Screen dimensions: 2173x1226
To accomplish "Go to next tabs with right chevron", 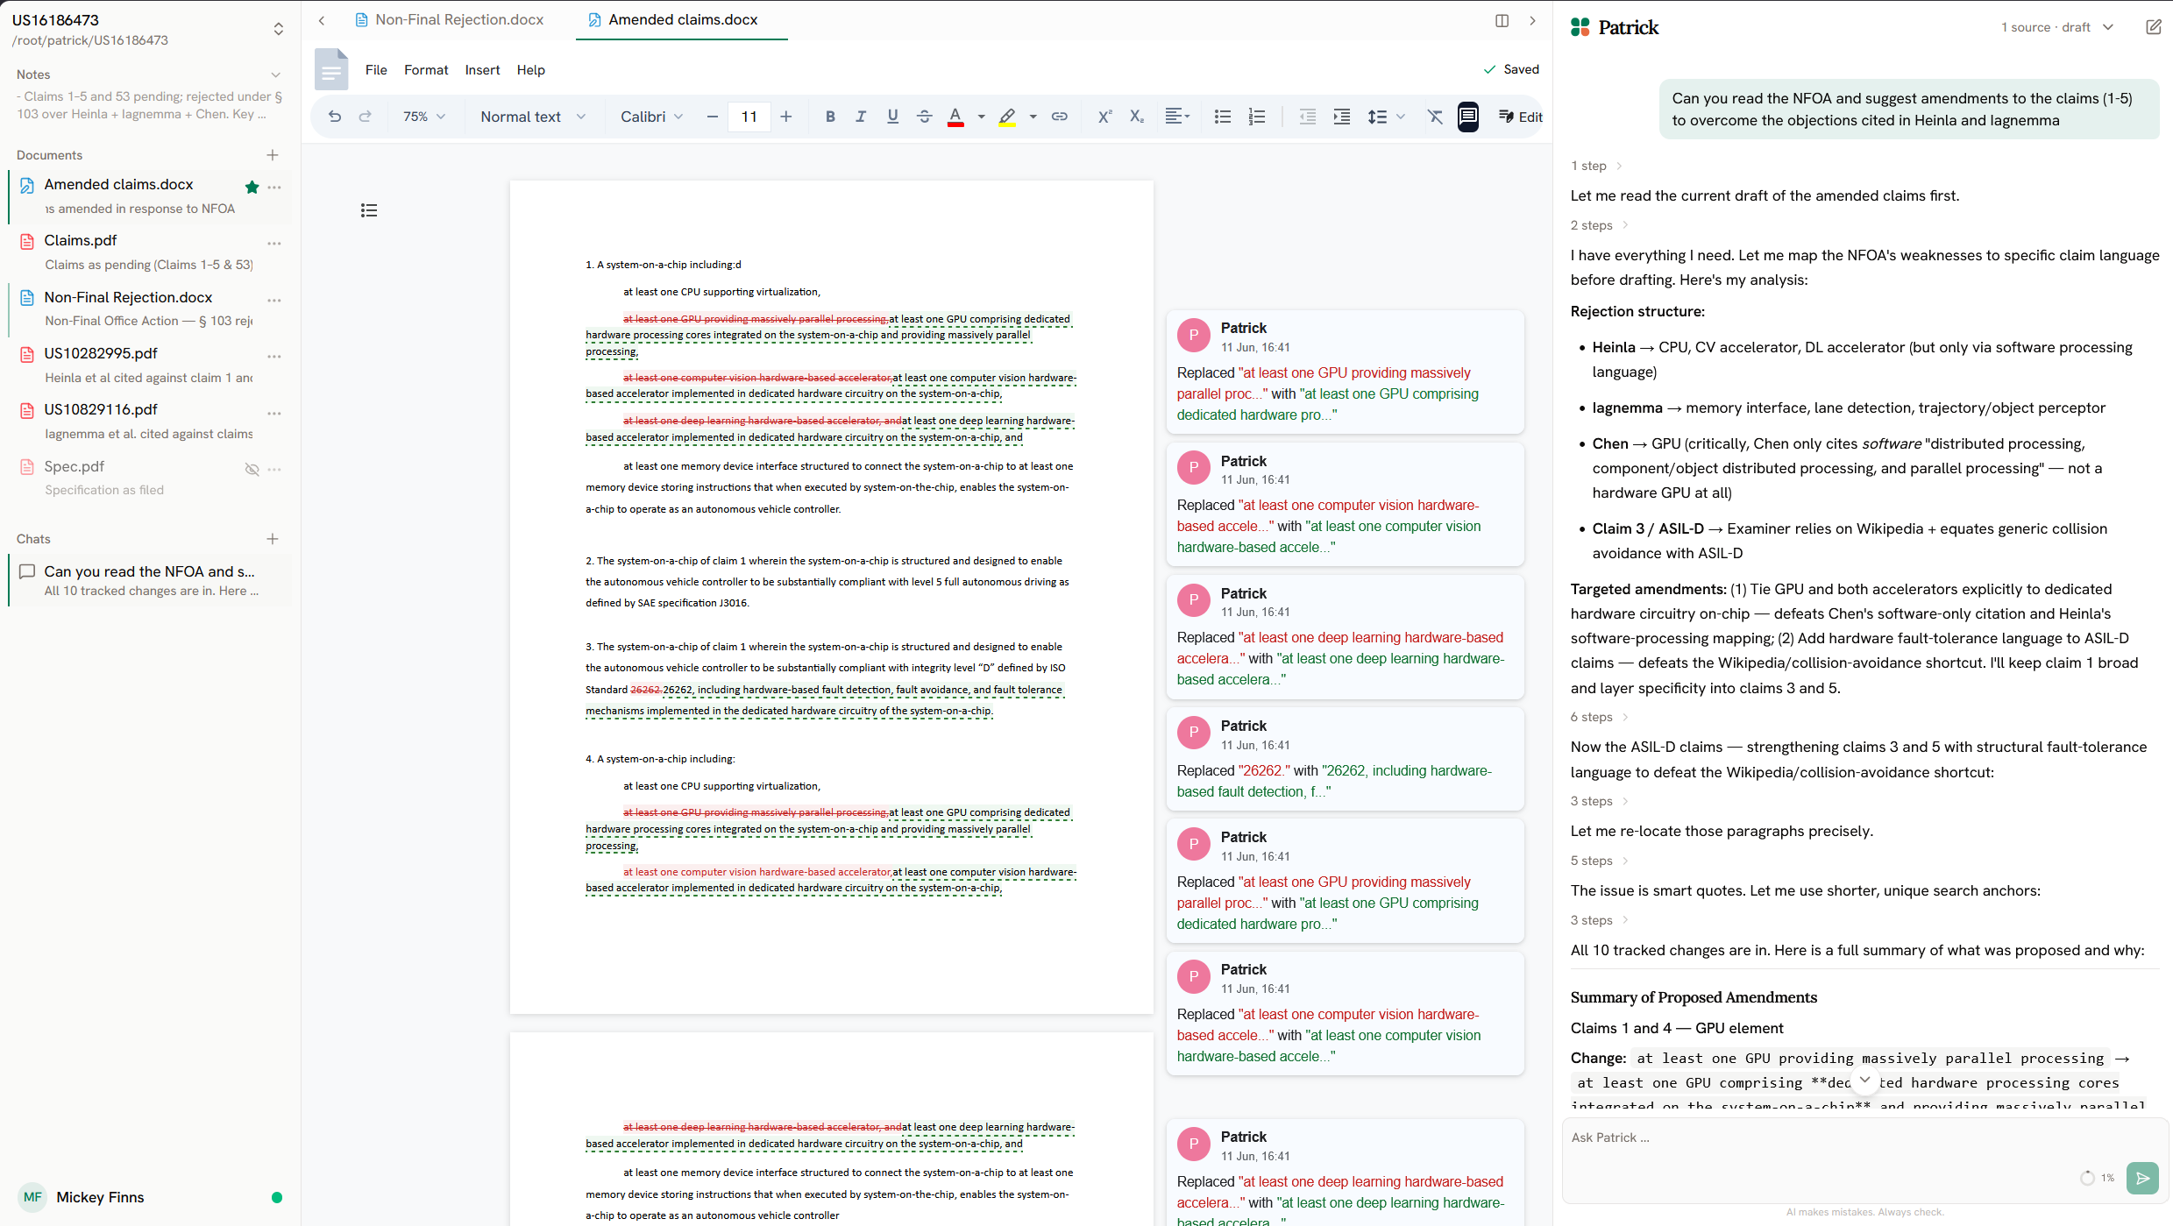I will [x=1532, y=20].
